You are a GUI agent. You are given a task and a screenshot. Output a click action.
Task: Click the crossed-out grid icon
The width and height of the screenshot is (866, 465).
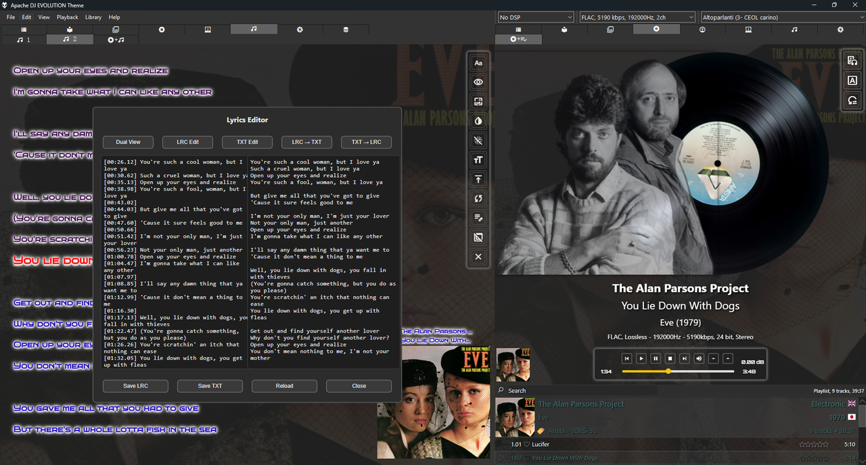478,141
